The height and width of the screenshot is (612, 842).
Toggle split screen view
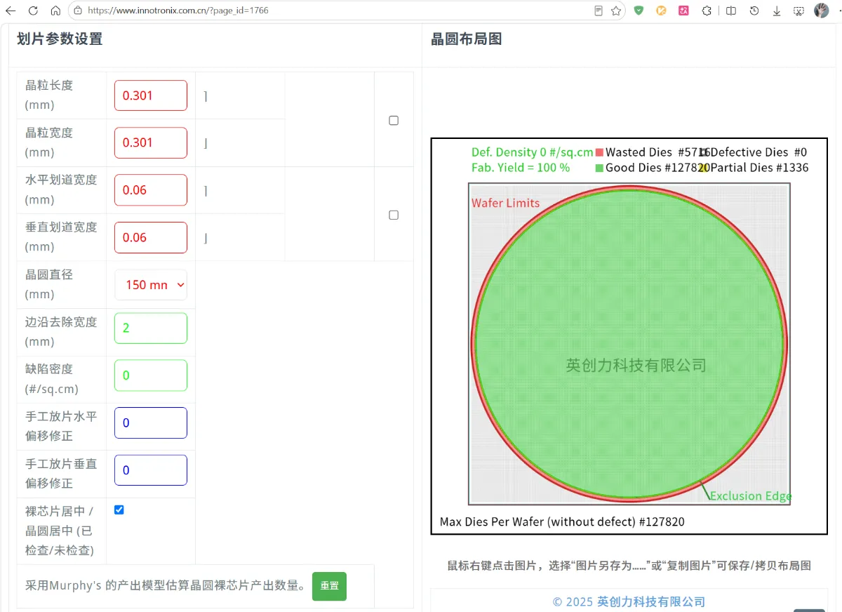[730, 11]
